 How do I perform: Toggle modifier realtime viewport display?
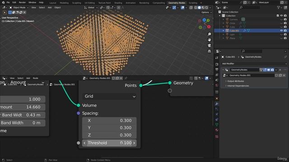269,70
